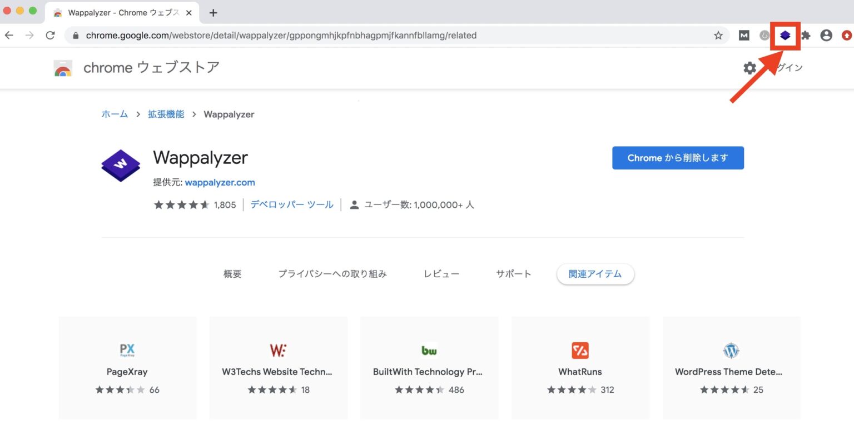The height and width of the screenshot is (425, 854).
Task: Open the デベロッパー ツール link
Action: [x=292, y=204]
